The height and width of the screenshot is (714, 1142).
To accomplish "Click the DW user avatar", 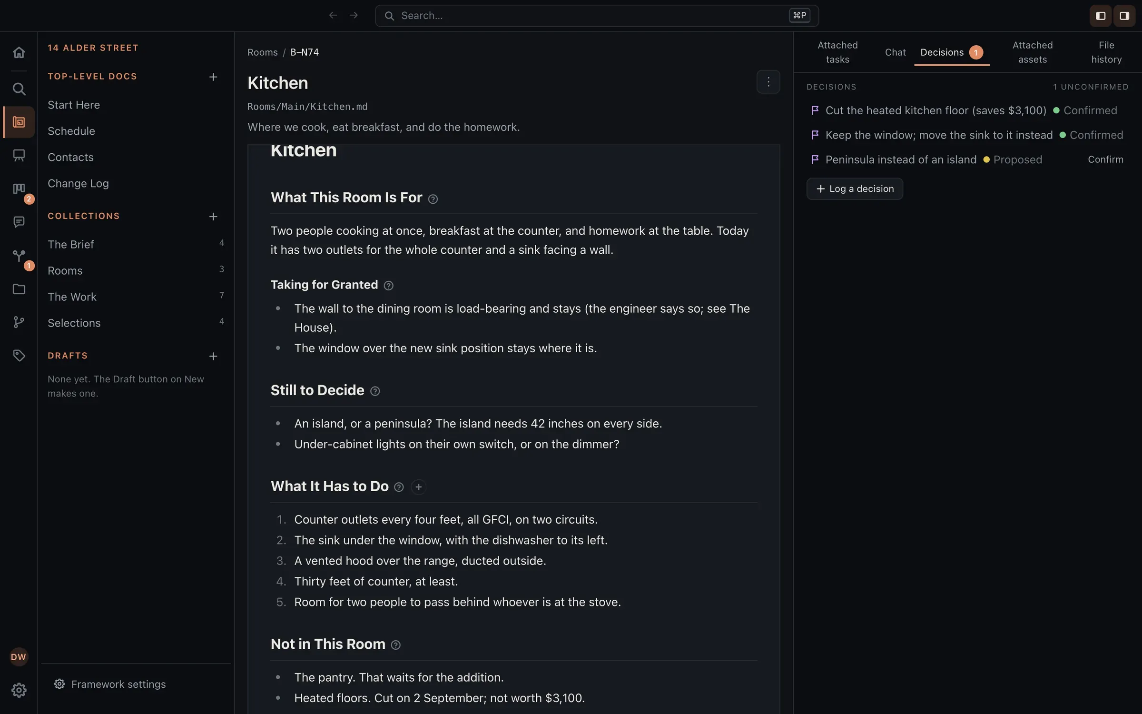I will (x=19, y=657).
